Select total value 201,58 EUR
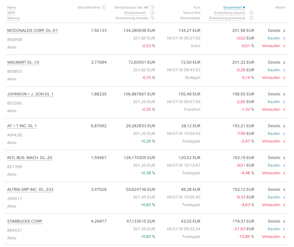 tap(243, 31)
